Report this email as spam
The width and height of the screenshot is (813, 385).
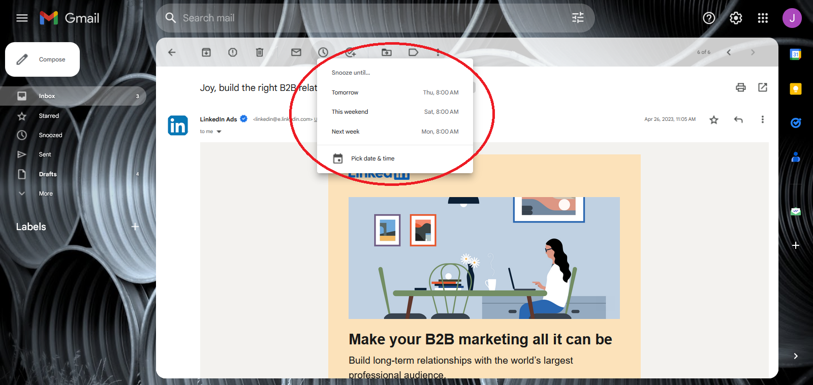tap(233, 52)
